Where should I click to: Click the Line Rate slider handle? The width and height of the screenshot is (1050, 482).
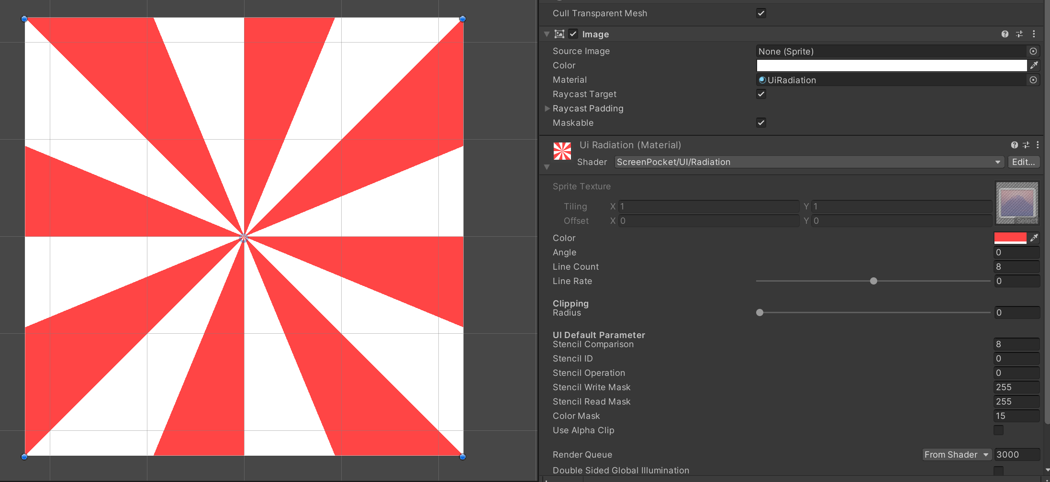[x=873, y=281]
